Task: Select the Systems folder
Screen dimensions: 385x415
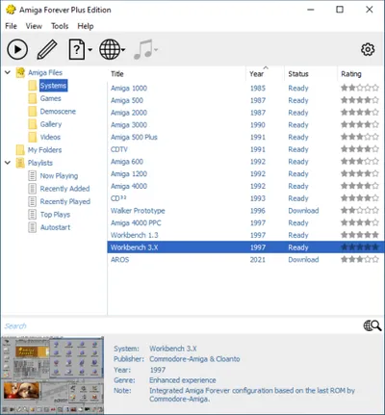Action: click(53, 86)
